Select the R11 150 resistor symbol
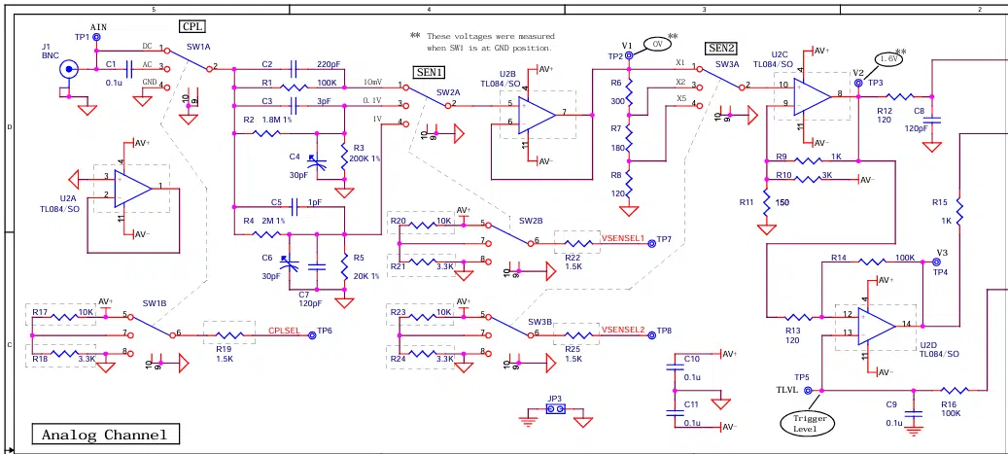The height and width of the screenshot is (454, 1008). [x=766, y=203]
